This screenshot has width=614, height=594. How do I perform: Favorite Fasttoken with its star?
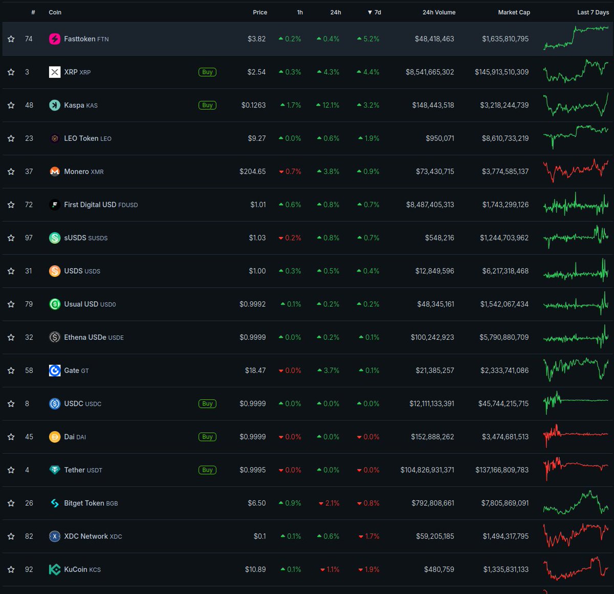[11, 39]
